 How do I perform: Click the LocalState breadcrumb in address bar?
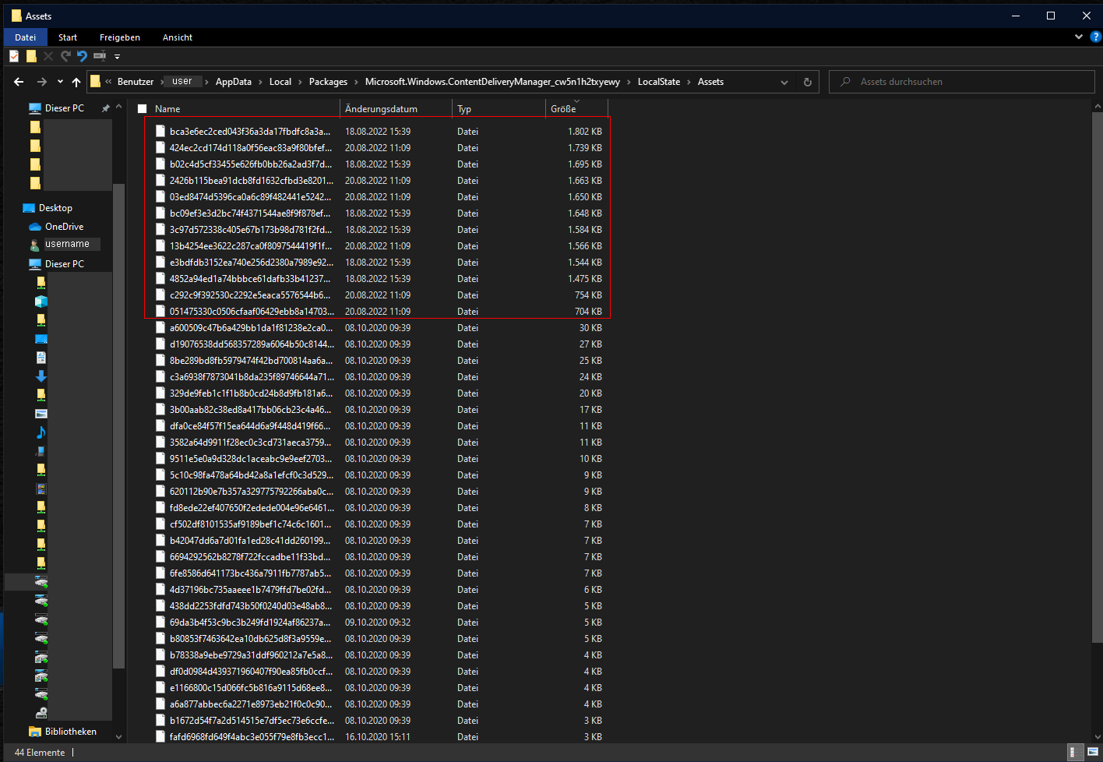click(x=658, y=82)
